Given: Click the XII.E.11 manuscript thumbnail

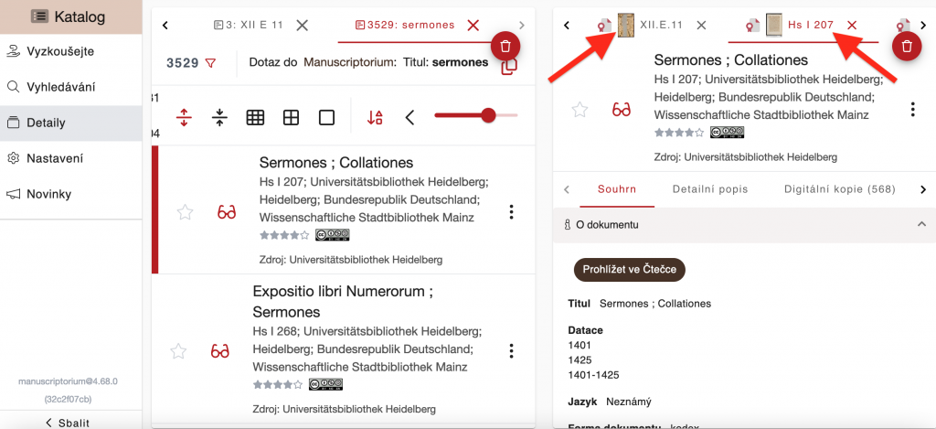Looking at the screenshot, I should [627, 25].
